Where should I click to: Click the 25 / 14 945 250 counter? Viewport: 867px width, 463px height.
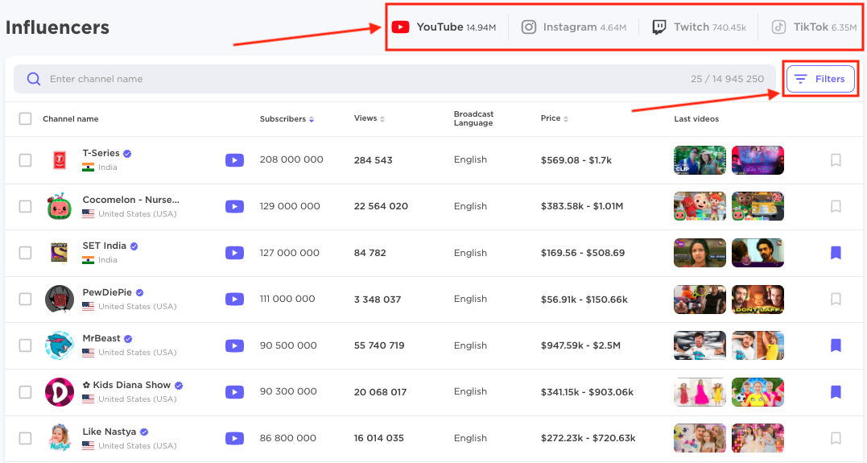pos(727,79)
